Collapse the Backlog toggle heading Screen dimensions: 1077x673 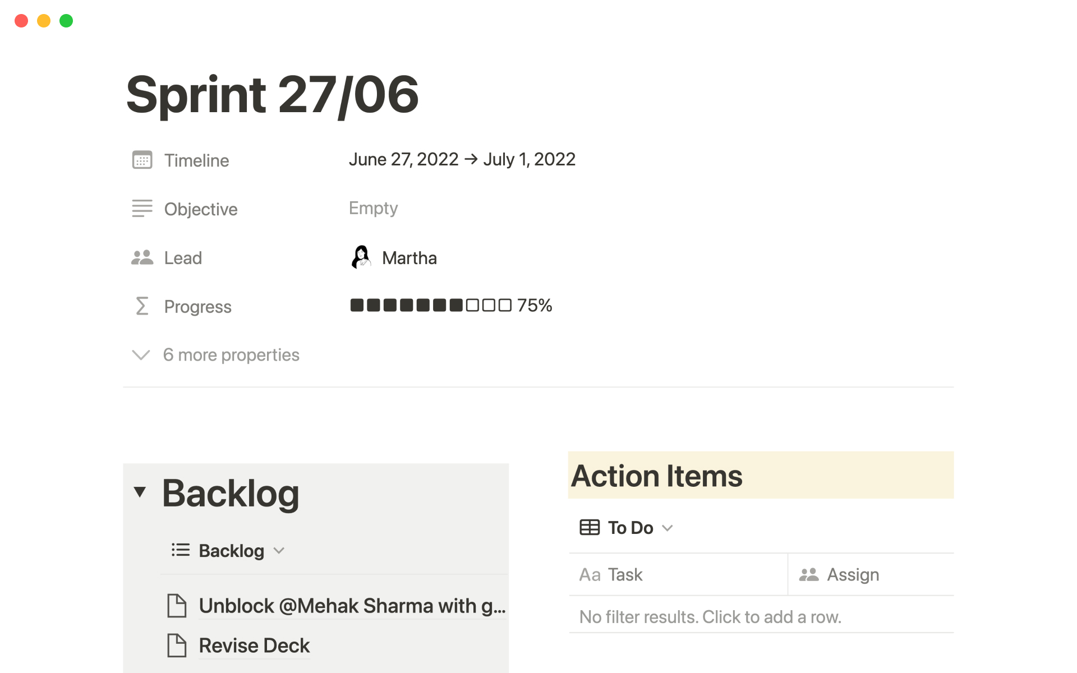click(x=140, y=492)
